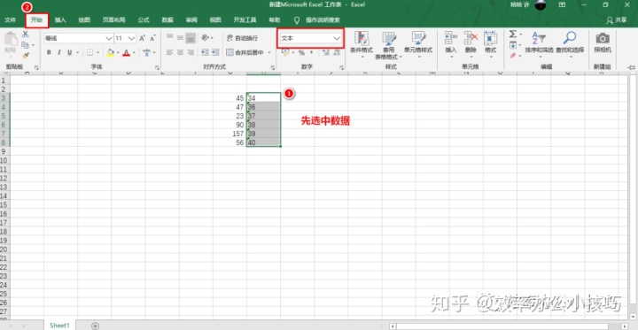The image size is (638, 330).
Task: Select the Format Painter brush
Action: [25, 55]
